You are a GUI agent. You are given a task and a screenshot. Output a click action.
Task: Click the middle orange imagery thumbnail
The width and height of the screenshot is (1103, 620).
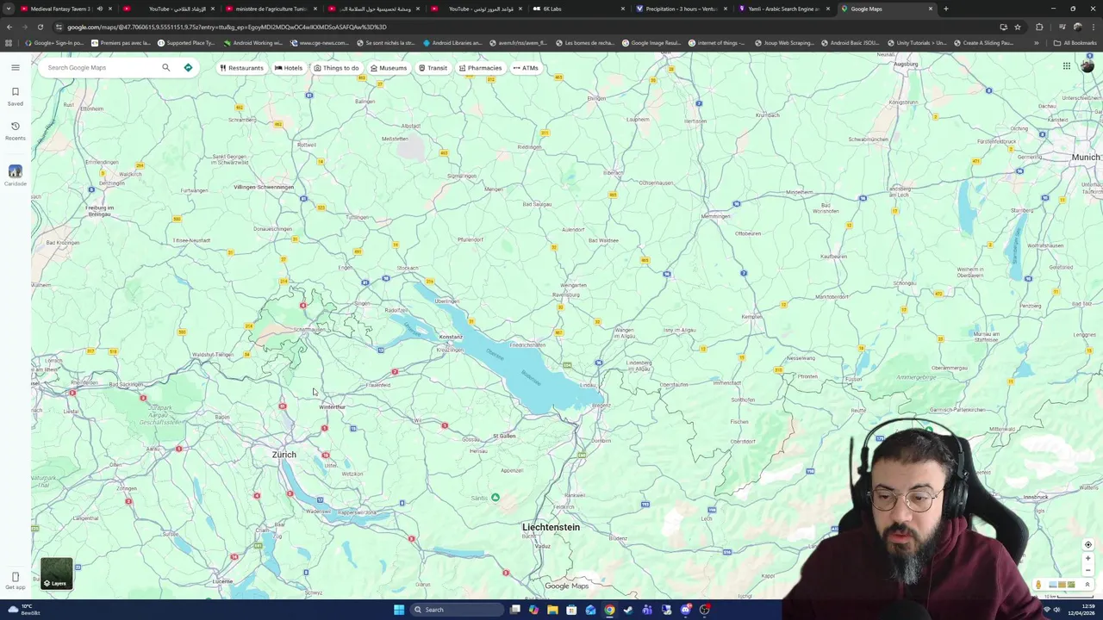(1062, 585)
